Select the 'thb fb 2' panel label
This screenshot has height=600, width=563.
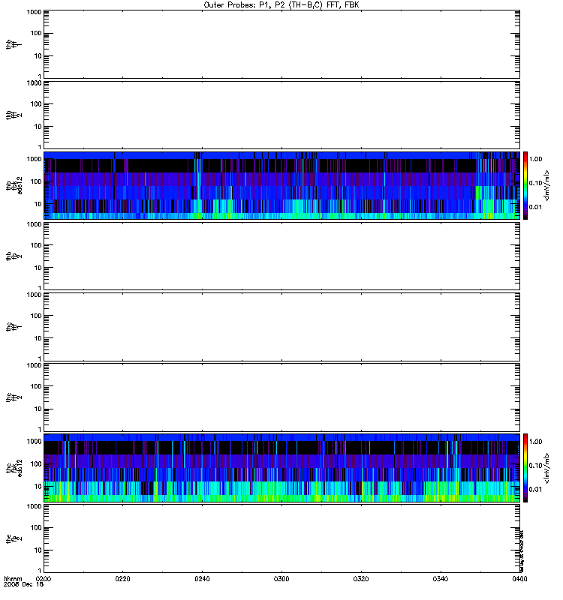click(14, 256)
